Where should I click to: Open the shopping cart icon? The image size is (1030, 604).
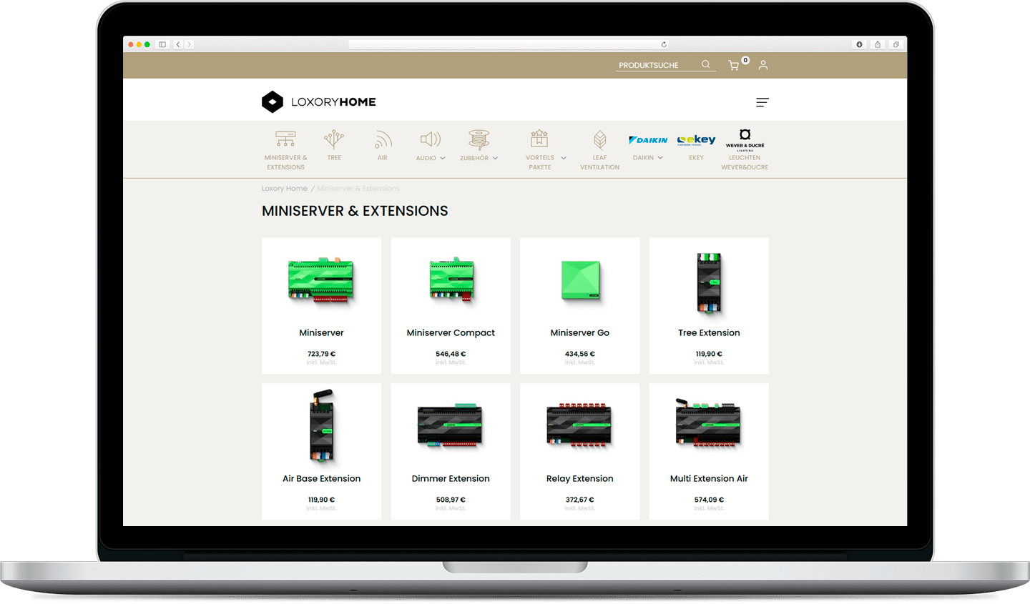pos(733,65)
